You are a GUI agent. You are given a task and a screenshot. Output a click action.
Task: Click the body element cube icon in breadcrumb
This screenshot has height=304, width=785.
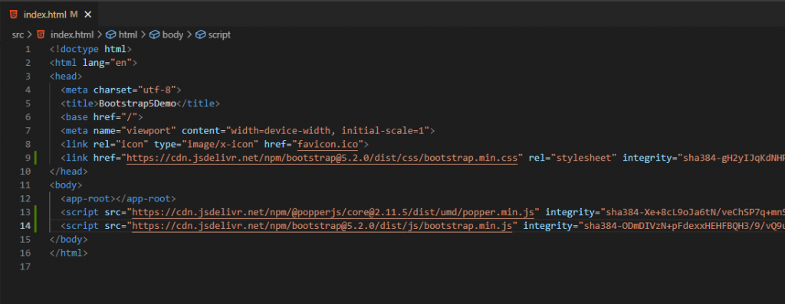click(155, 34)
